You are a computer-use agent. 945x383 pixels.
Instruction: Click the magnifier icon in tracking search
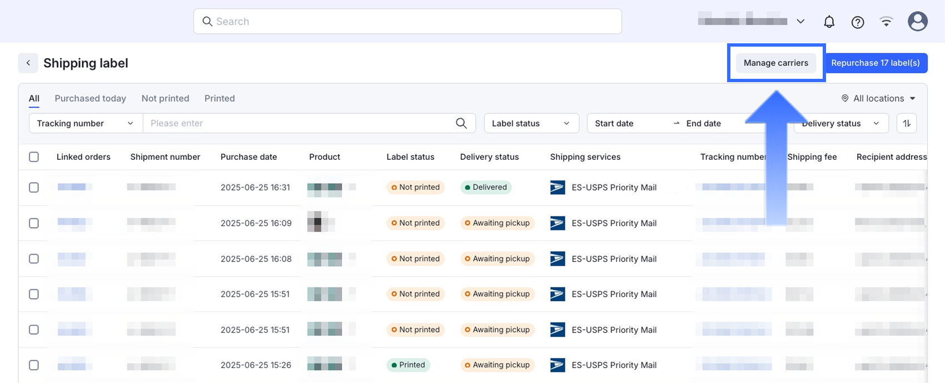(461, 123)
